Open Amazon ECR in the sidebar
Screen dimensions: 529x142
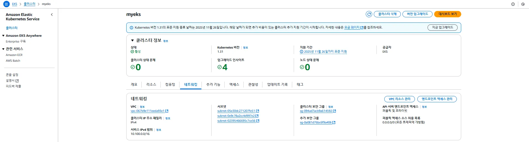point(14,55)
